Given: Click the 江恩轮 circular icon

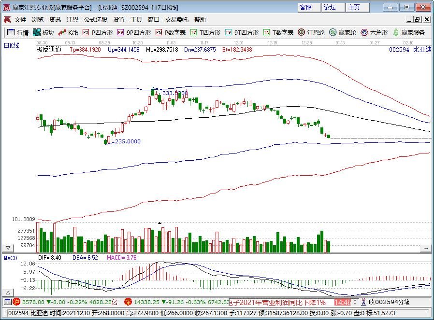Looking at the screenshot, I should (x=301, y=32).
